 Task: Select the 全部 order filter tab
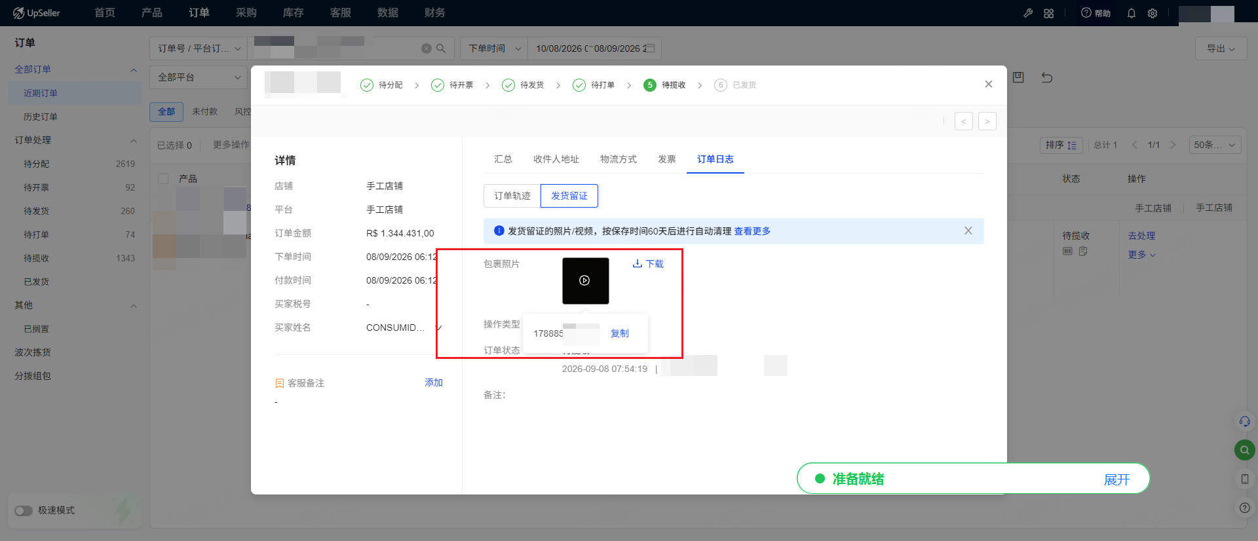tap(166, 112)
